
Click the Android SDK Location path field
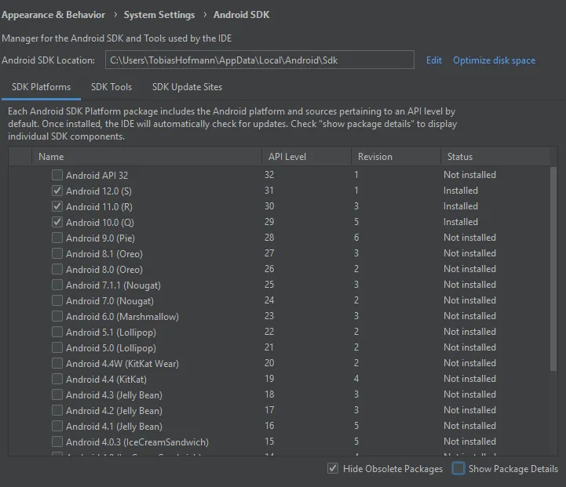click(x=259, y=60)
